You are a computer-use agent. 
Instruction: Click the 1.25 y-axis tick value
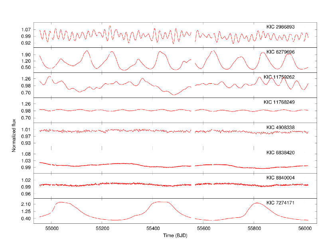pyautogui.click(x=26, y=211)
